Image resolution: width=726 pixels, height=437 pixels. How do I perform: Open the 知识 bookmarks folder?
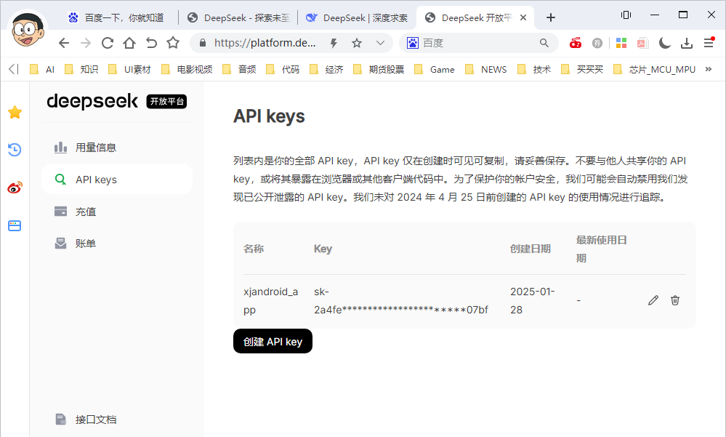81,70
